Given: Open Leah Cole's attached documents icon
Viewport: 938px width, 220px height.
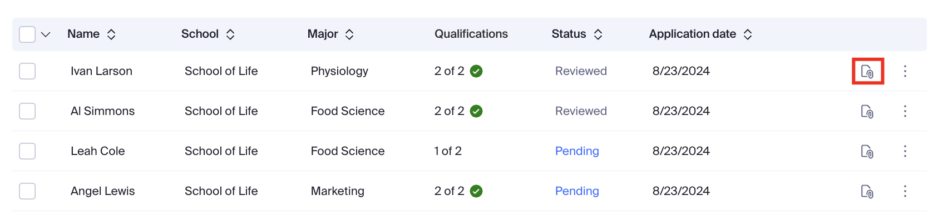Looking at the screenshot, I should click(867, 151).
